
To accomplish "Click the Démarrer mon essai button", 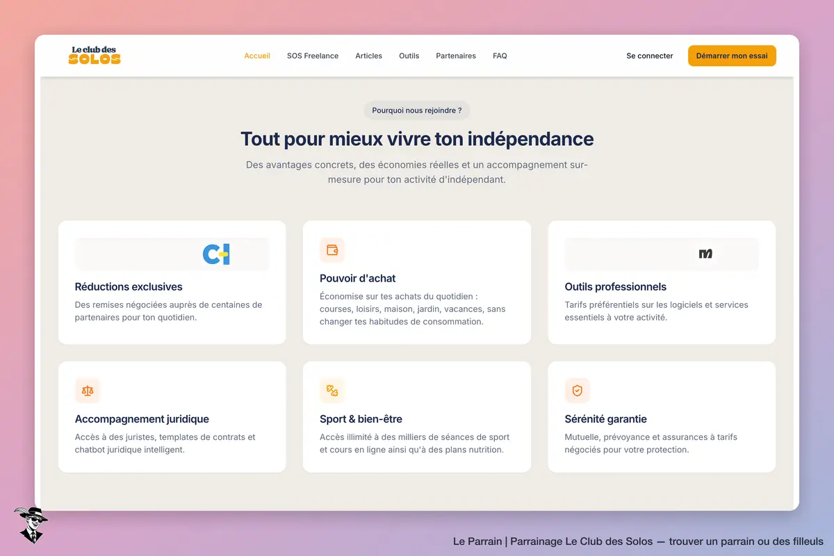I will (732, 56).
